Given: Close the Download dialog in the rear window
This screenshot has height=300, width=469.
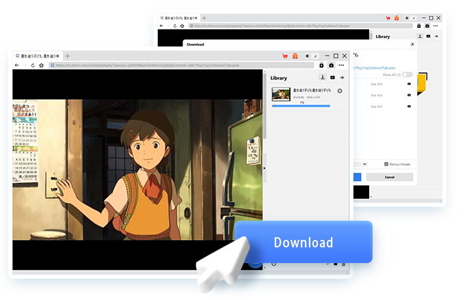Looking at the screenshot, I should [x=412, y=44].
